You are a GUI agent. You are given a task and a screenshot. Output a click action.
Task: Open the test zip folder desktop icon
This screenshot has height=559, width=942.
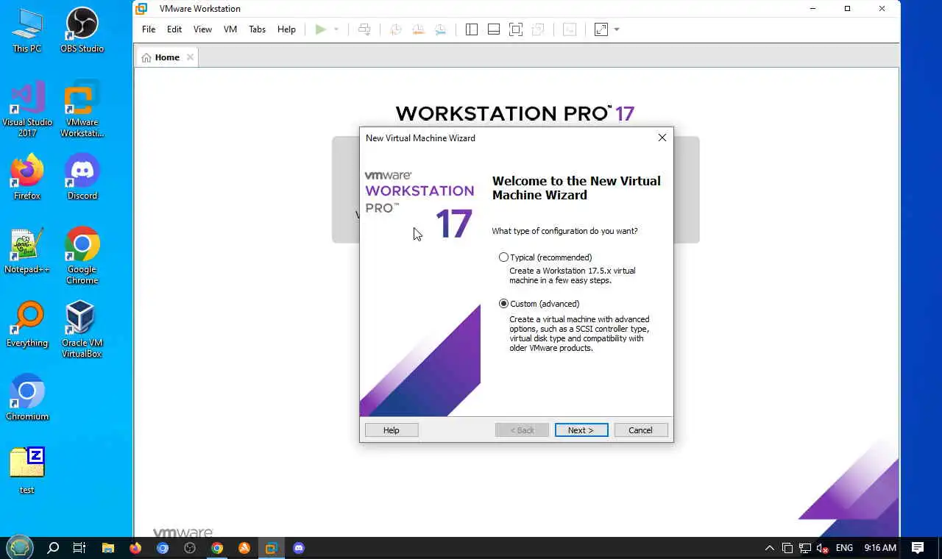click(x=27, y=472)
